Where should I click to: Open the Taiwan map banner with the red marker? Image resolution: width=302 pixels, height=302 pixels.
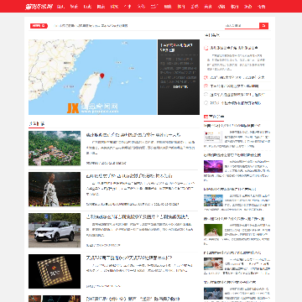click(x=92, y=77)
